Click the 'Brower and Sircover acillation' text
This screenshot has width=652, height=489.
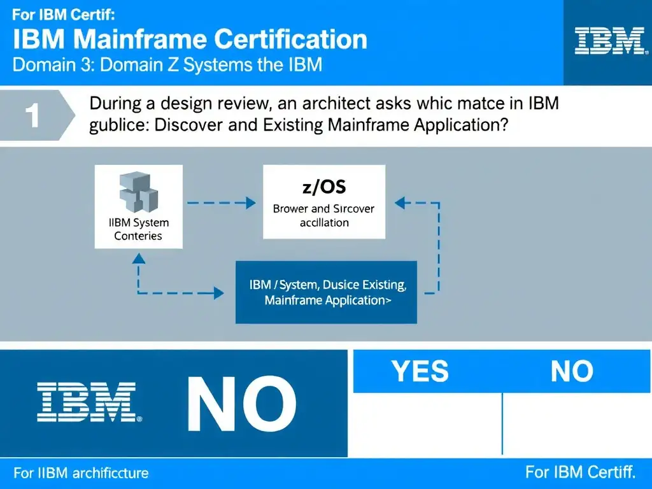[324, 215]
